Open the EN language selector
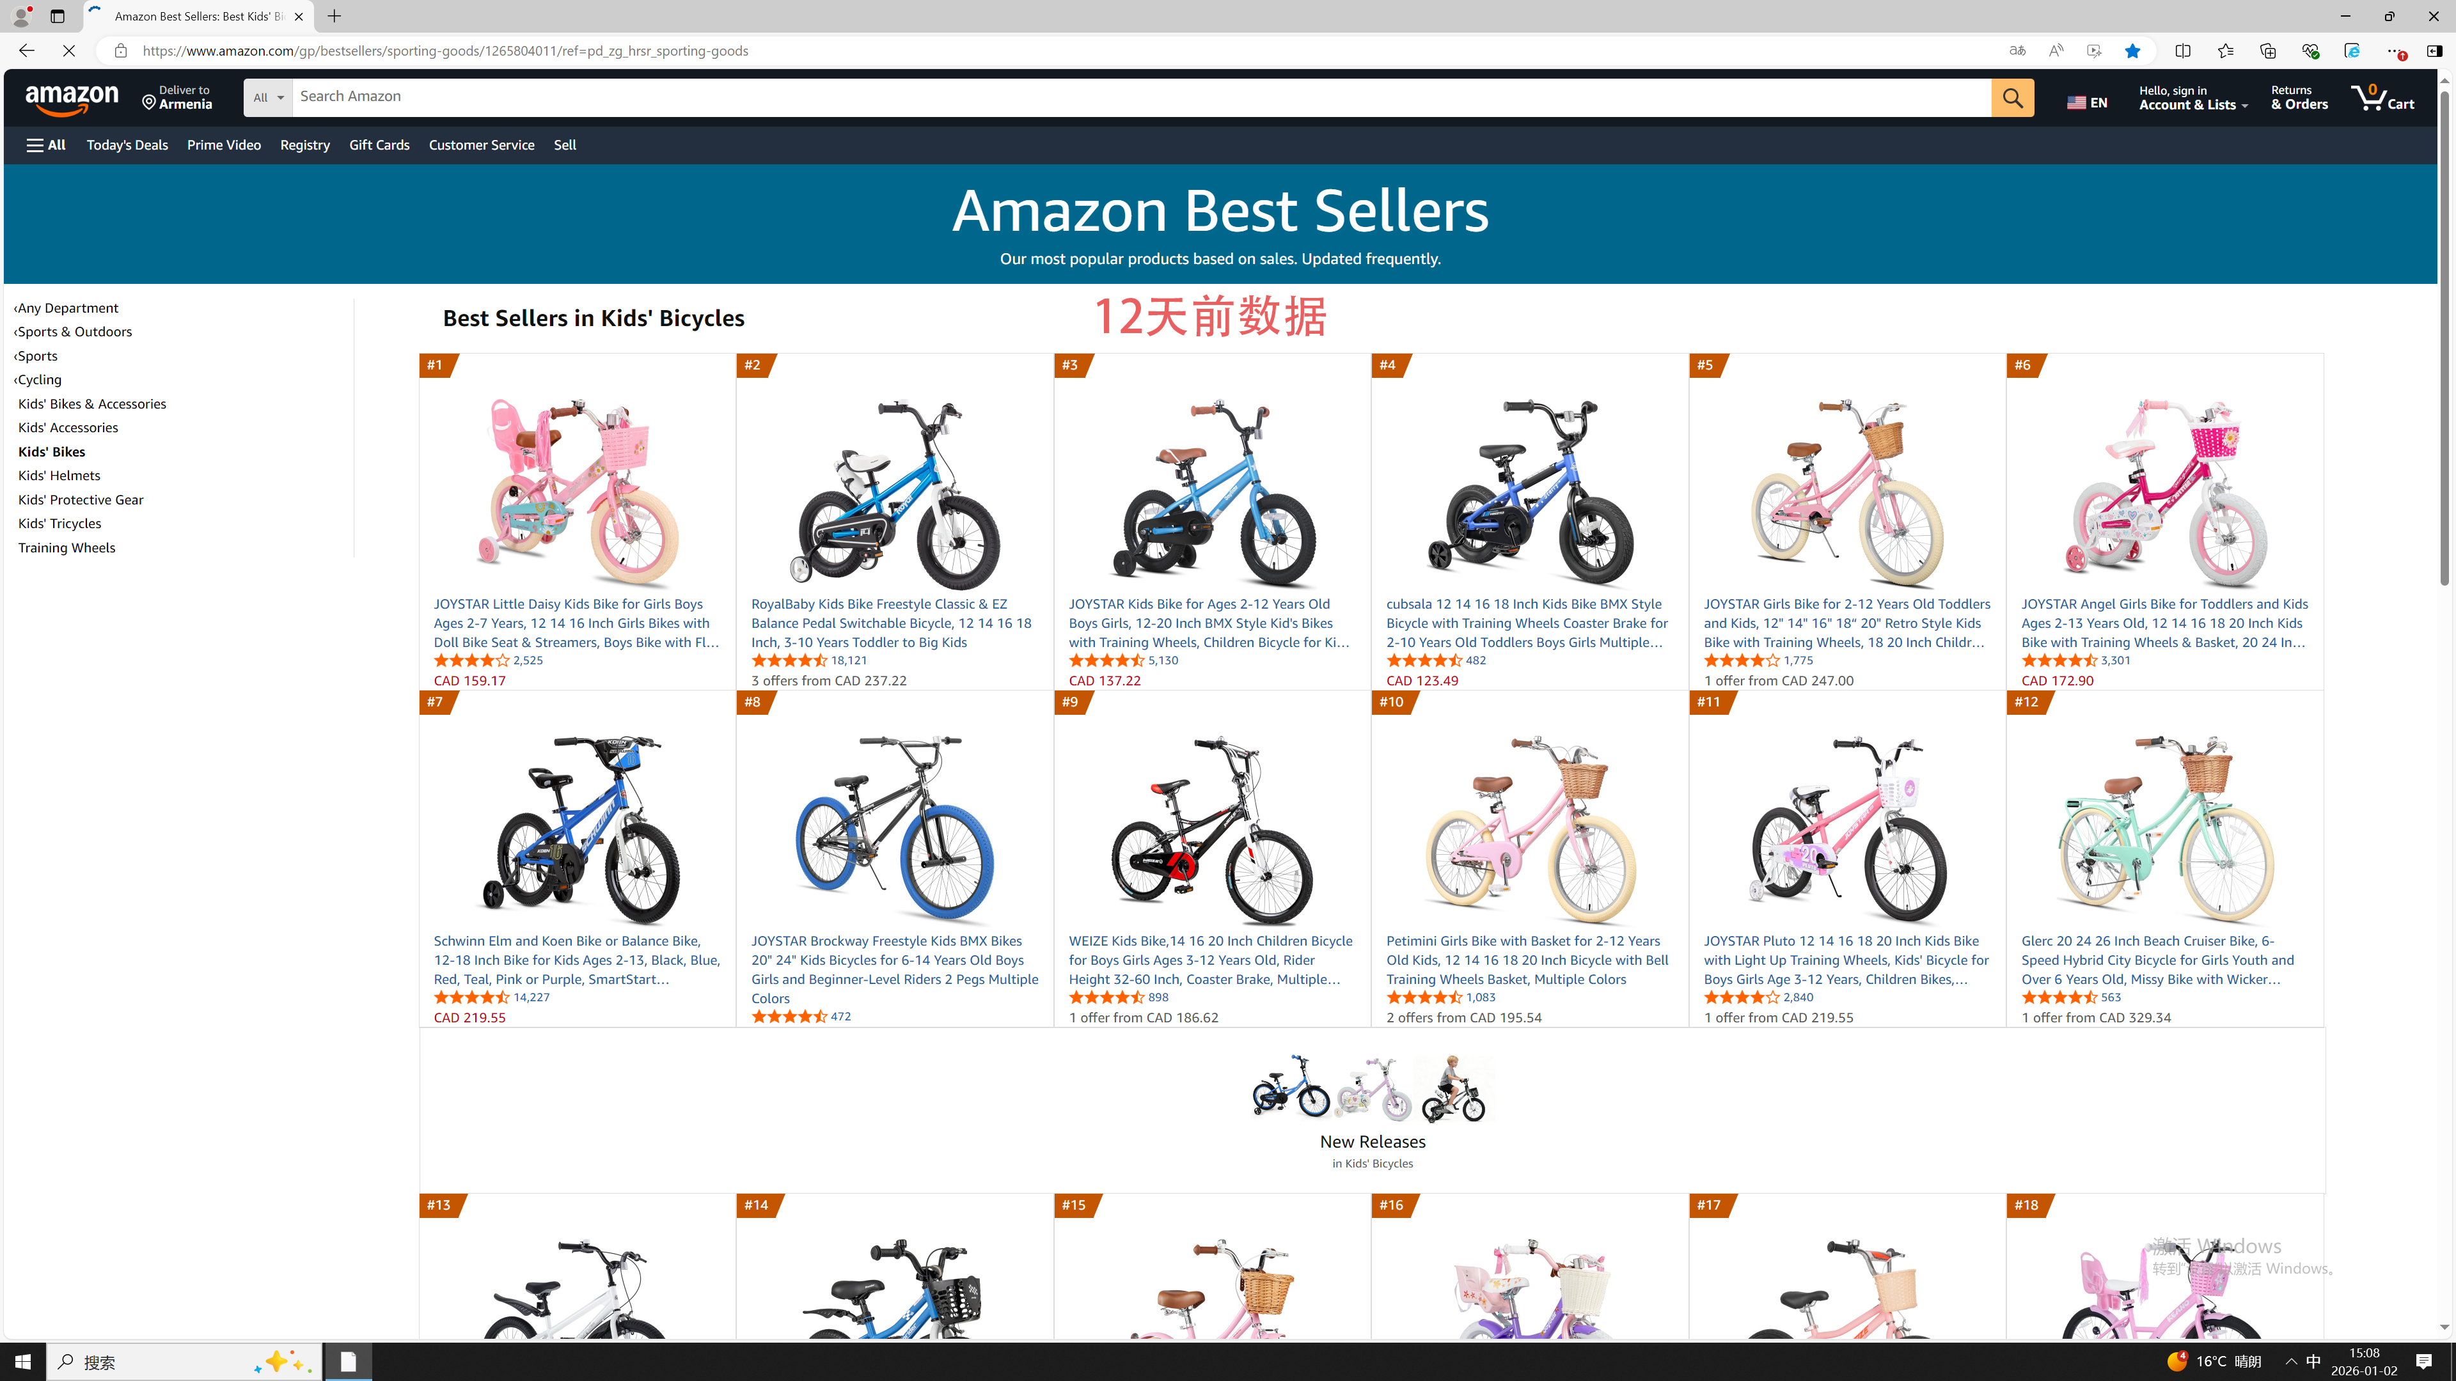 pyautogui.click(x=2087, y=102)
